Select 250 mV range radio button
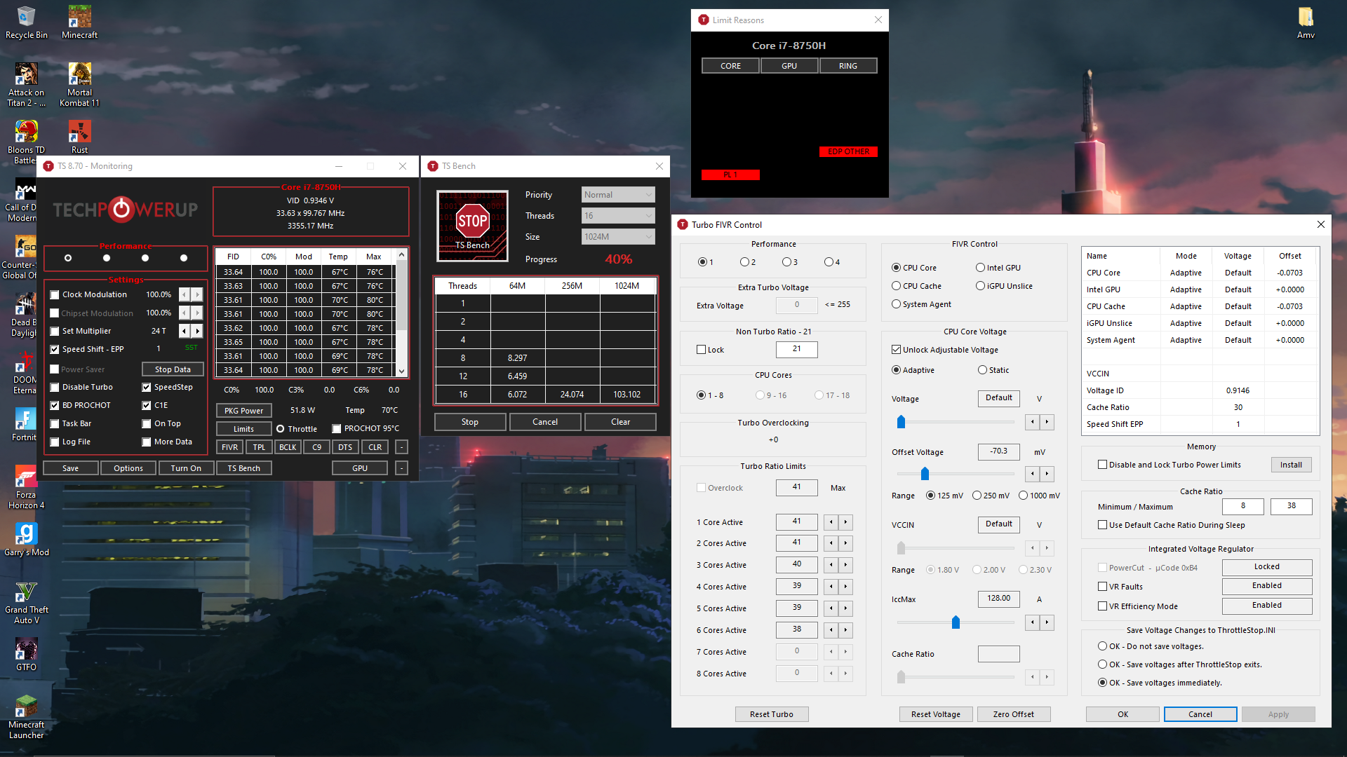Screen dimensions: 1347x757 point(977,496)
